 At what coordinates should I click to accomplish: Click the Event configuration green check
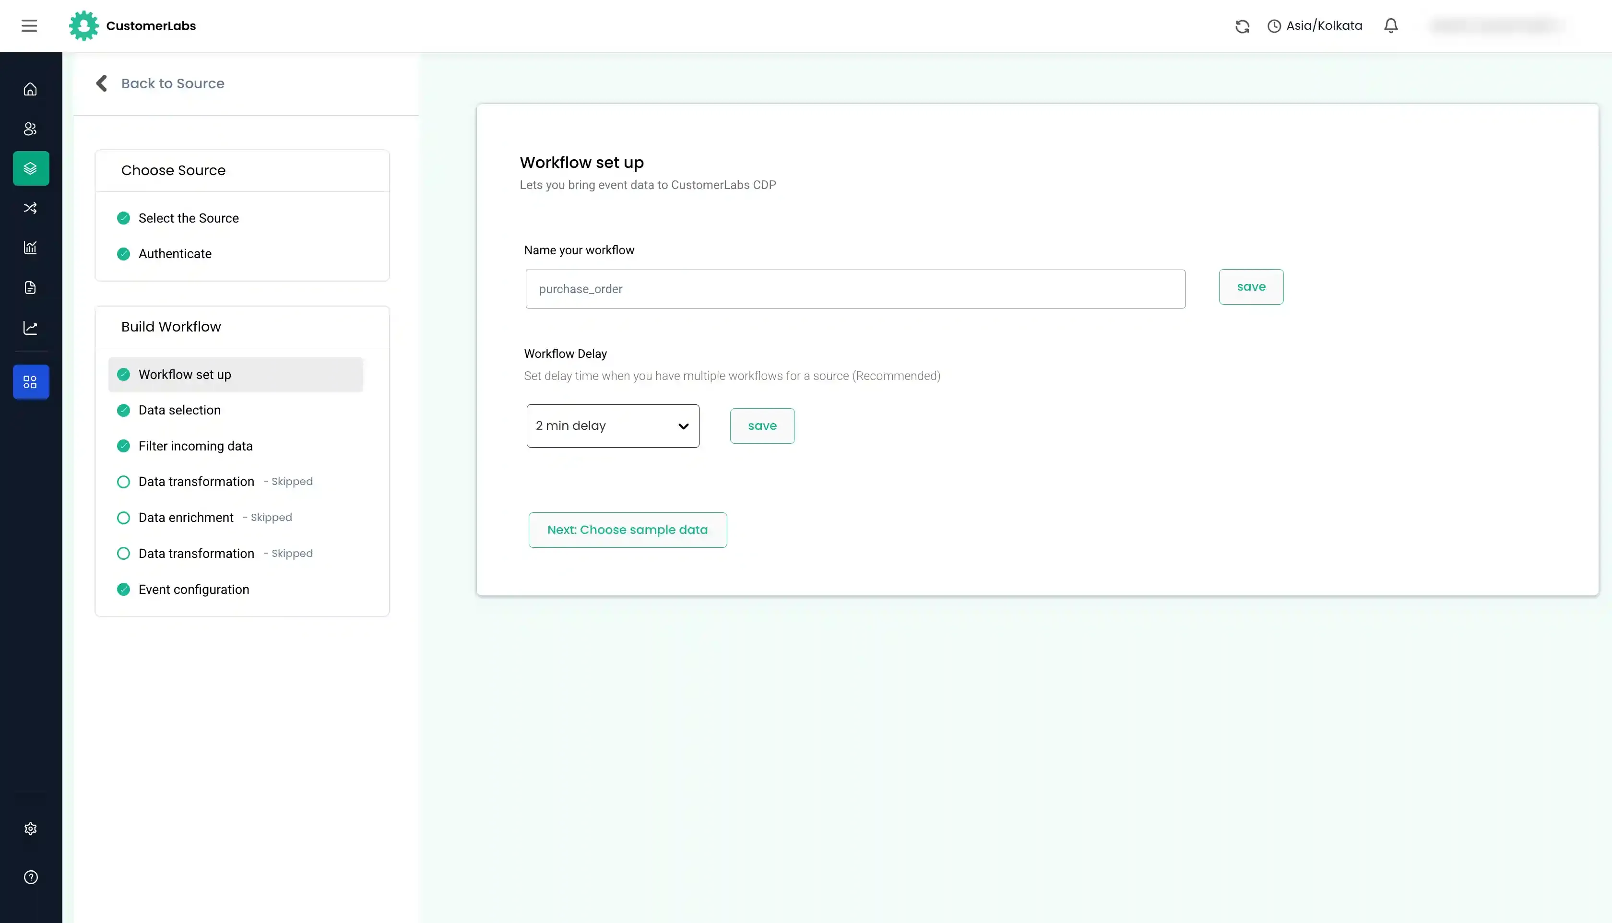tap(124, 590)
